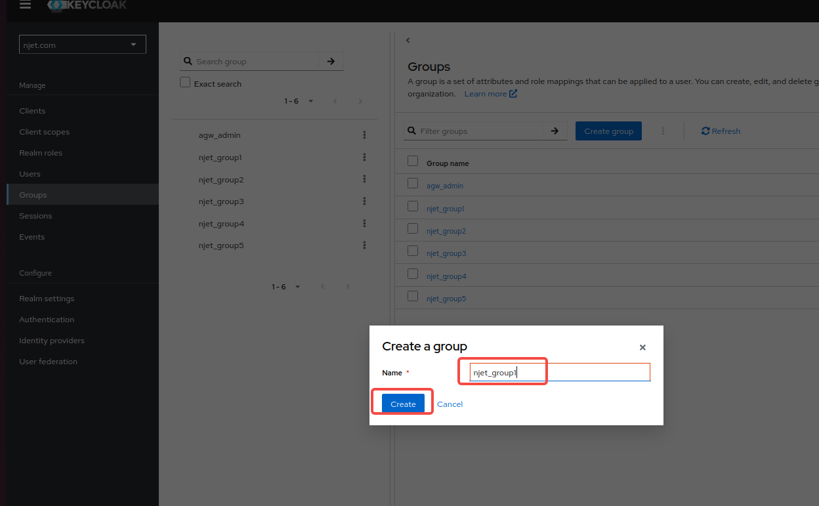Collapse the group tree panel chevron
The width and height of the screenshot is (819, 506).
(408, 41)
